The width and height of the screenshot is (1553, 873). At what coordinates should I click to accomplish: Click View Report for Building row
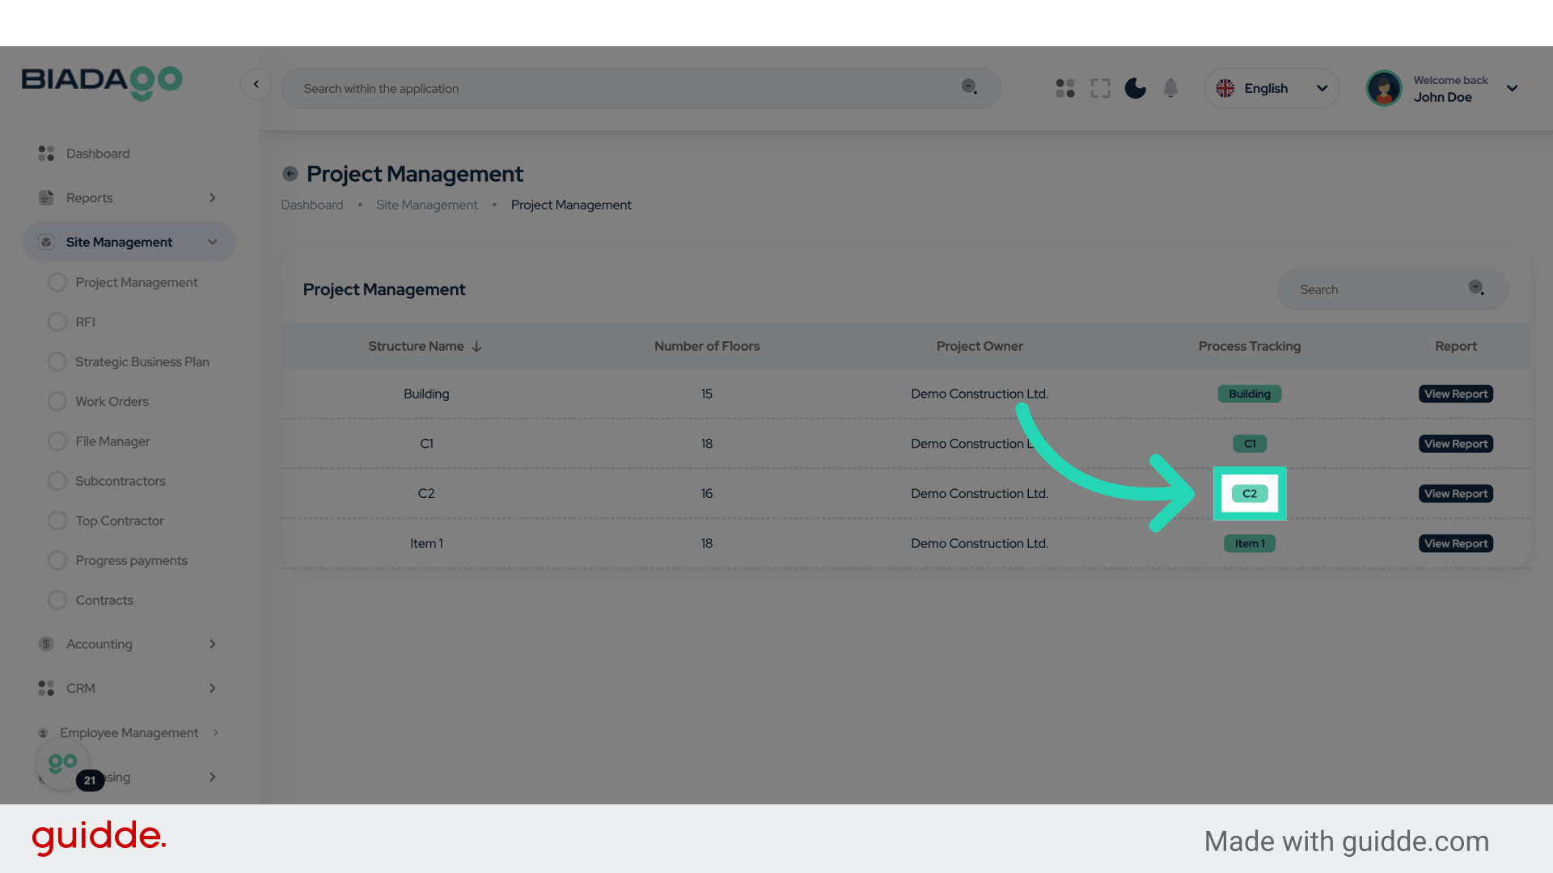click(1455, 394)
